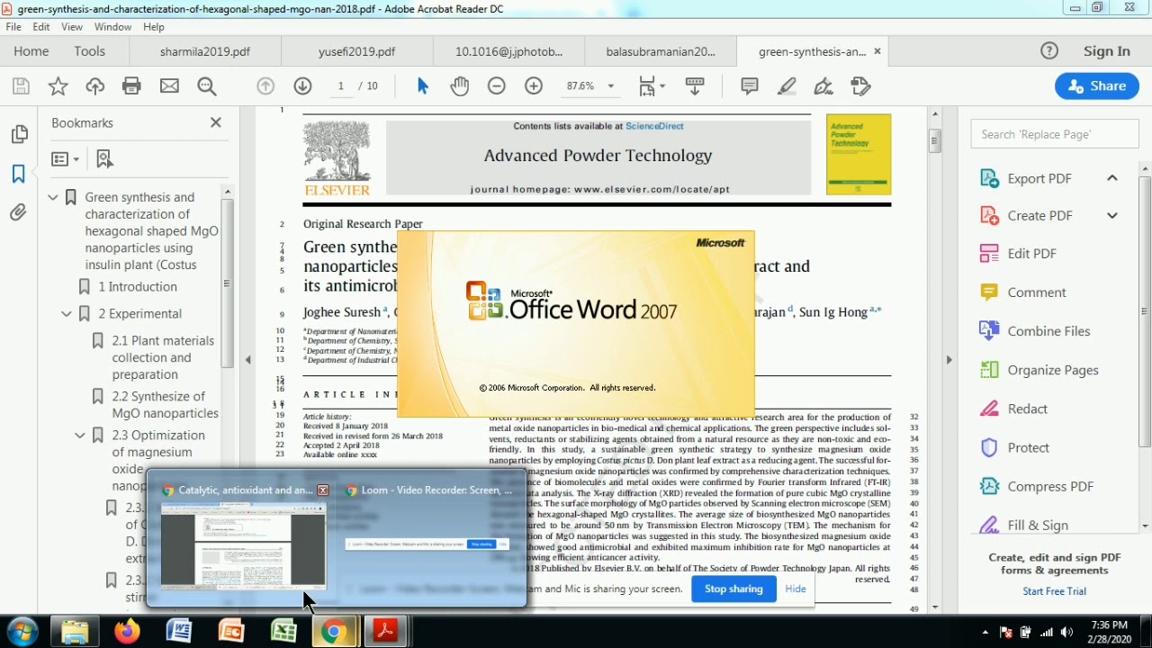Open the bookmarks panel options menu
This screenshot has height=648, width=1152.
click(x=65, y=159)
